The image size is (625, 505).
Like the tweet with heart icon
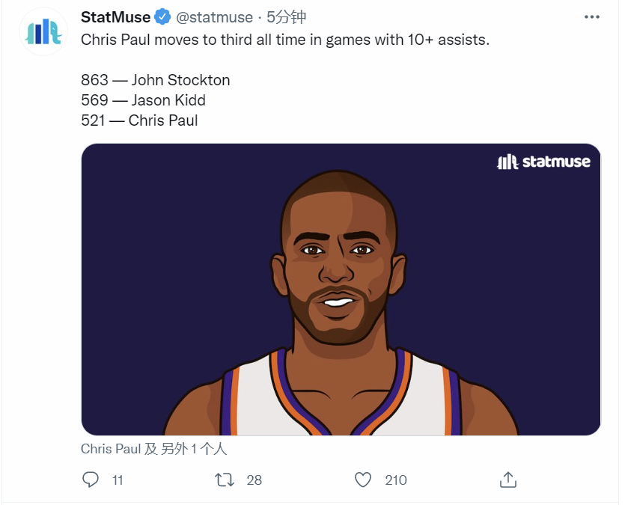[x=363, y=480]
